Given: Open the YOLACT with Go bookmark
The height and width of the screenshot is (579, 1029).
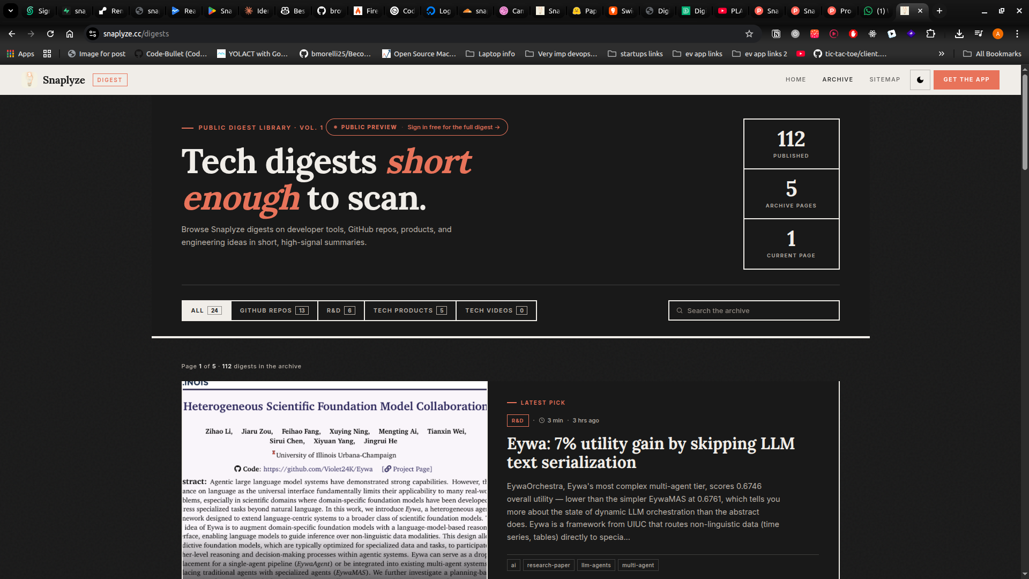Looking at the screenshot, I should (x=252, y=54).
